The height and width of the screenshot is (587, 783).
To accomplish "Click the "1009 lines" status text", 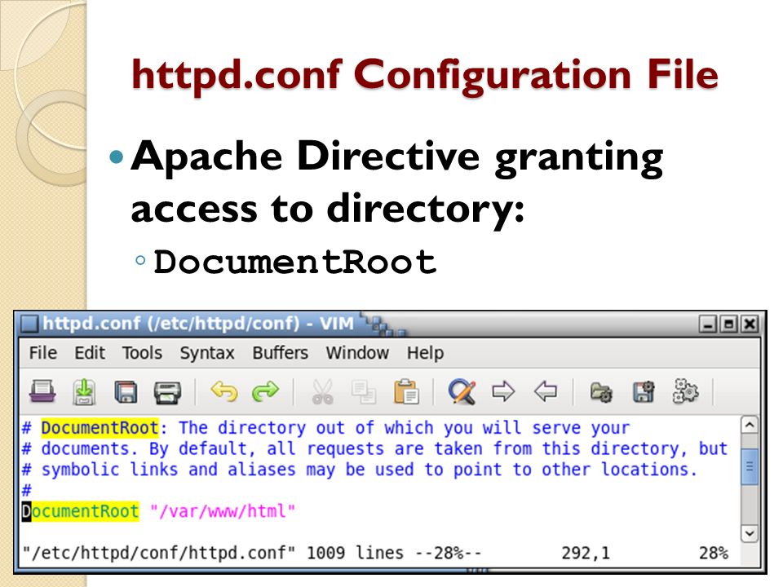I will point(355,553).
